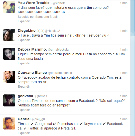This screenshot has height=136, width=135.
Task: Open the @hmvcs handle link
Action: (41, 96)
